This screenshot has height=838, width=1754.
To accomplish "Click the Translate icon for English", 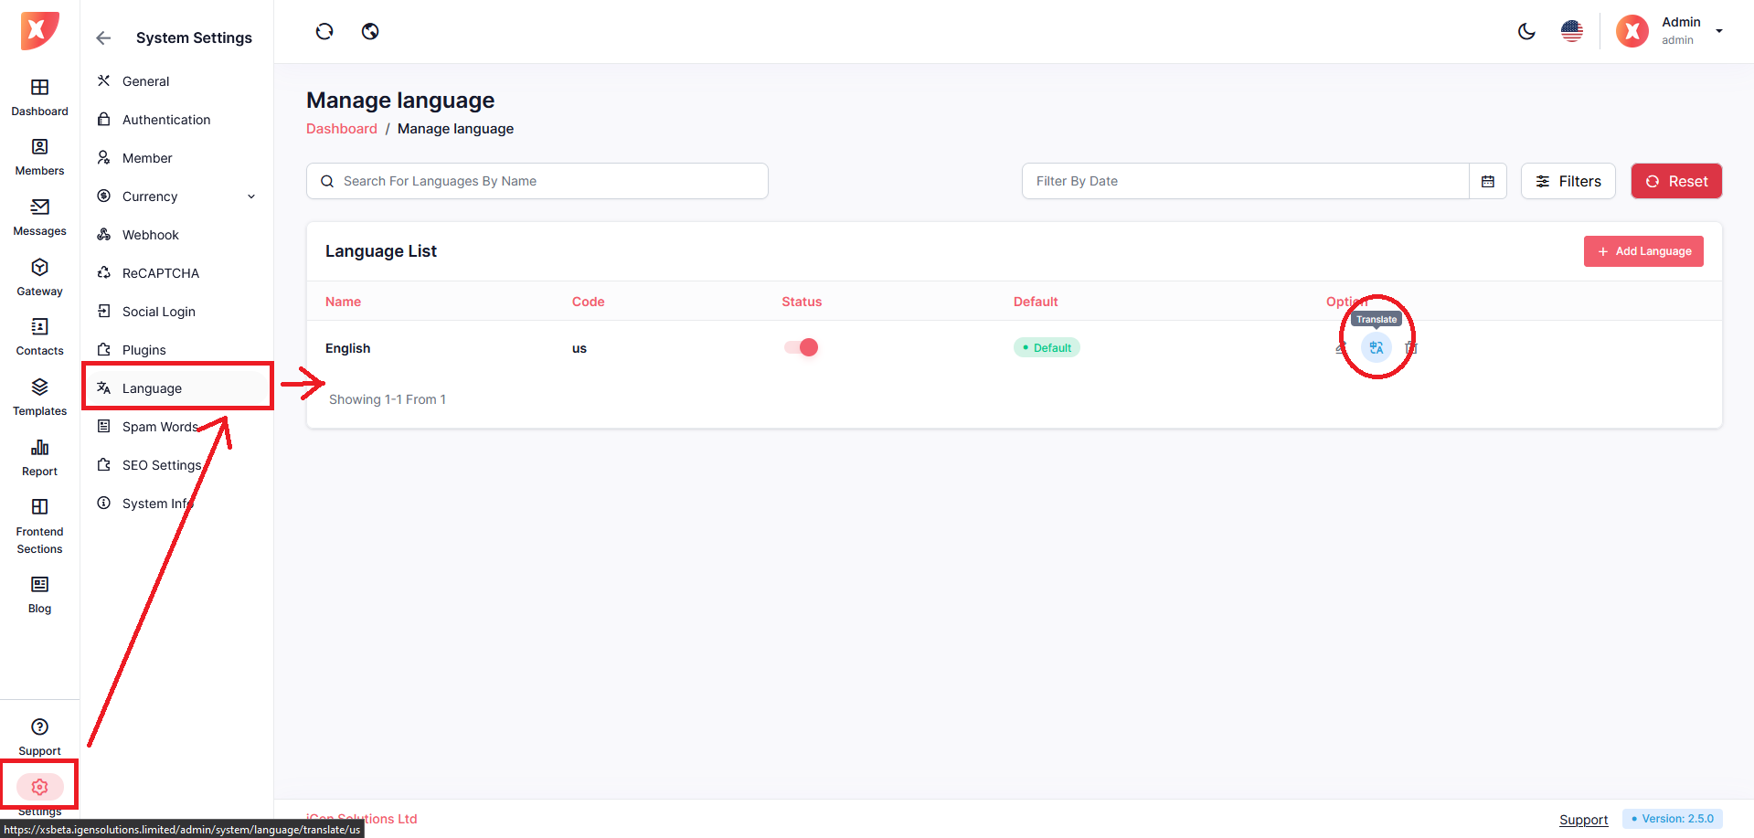I will pos(1376,348).
